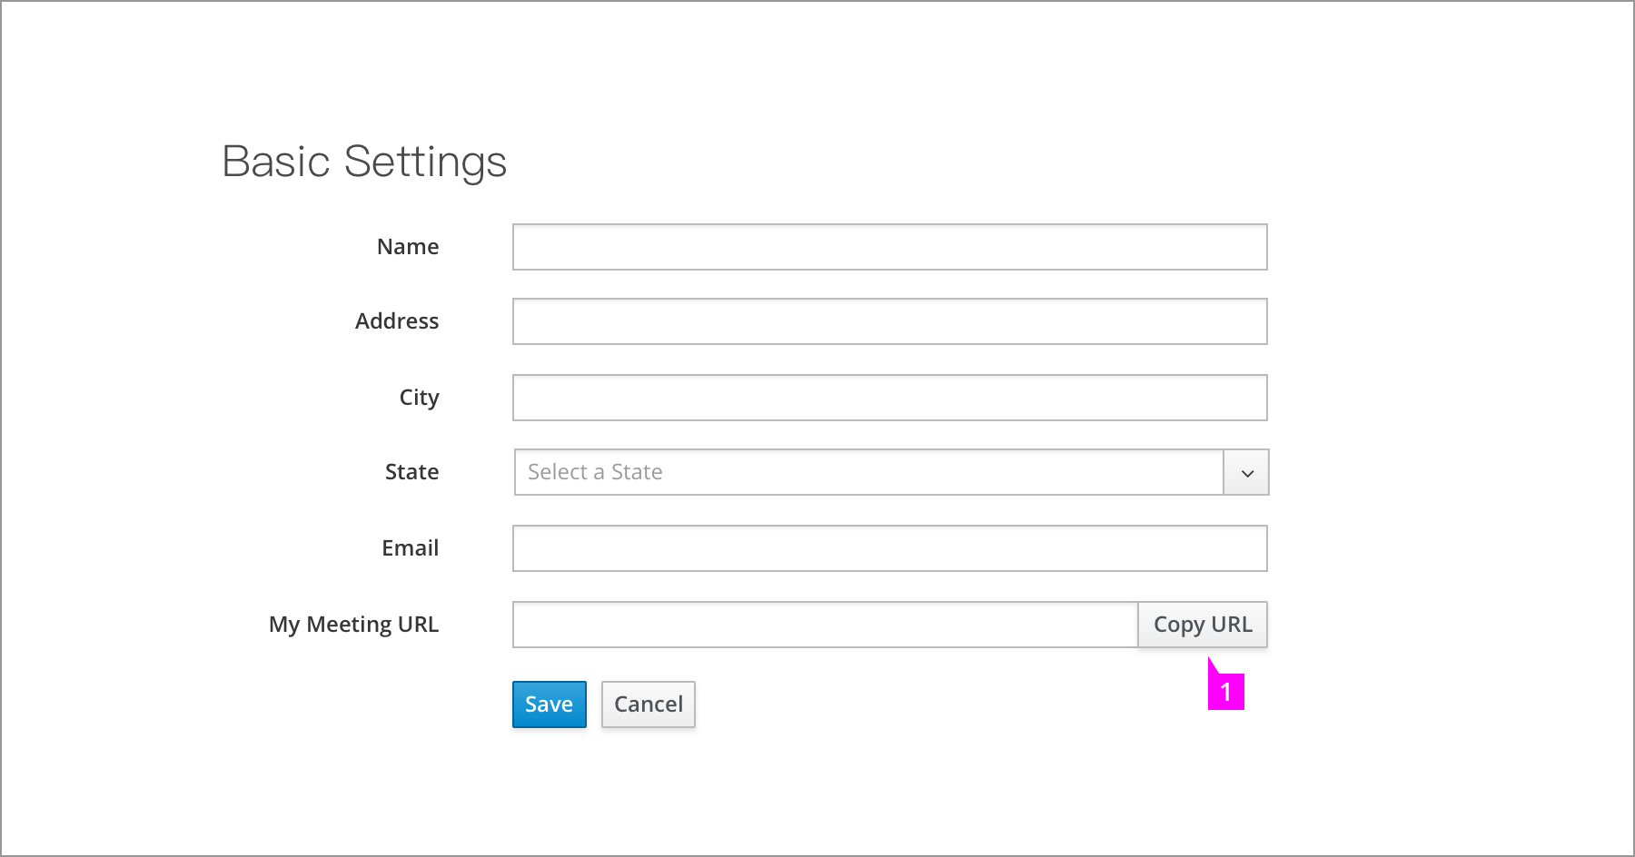Click the Name field label
This screenshot has height=857, width=1635.
coord(408,247)
